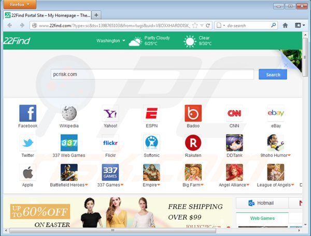Open a new tab with plus button
The width and height of the screenshot is (311, 236).
[x=96, y=15]
